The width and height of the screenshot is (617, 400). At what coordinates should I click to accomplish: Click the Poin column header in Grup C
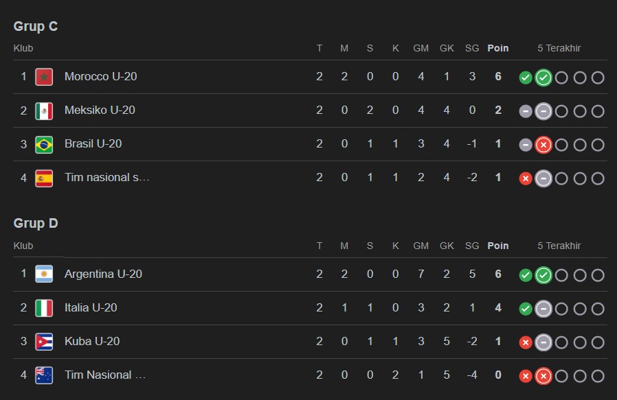(x=498, y=48)
